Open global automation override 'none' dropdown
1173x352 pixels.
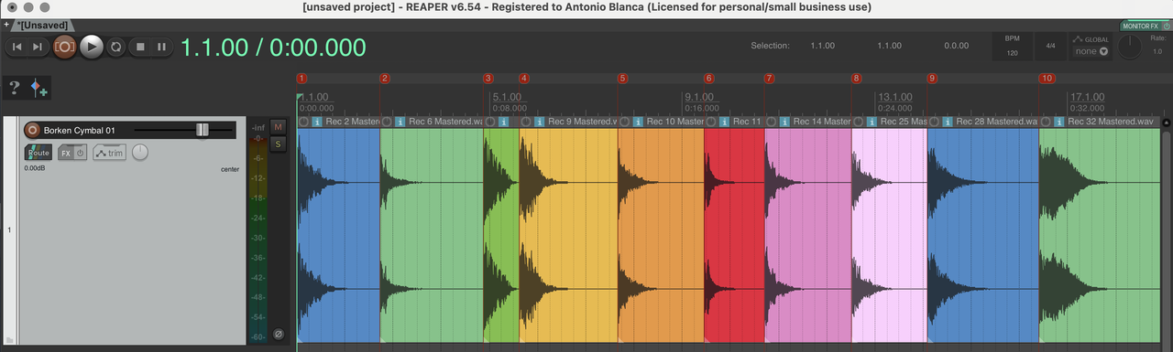point(1091,51)
